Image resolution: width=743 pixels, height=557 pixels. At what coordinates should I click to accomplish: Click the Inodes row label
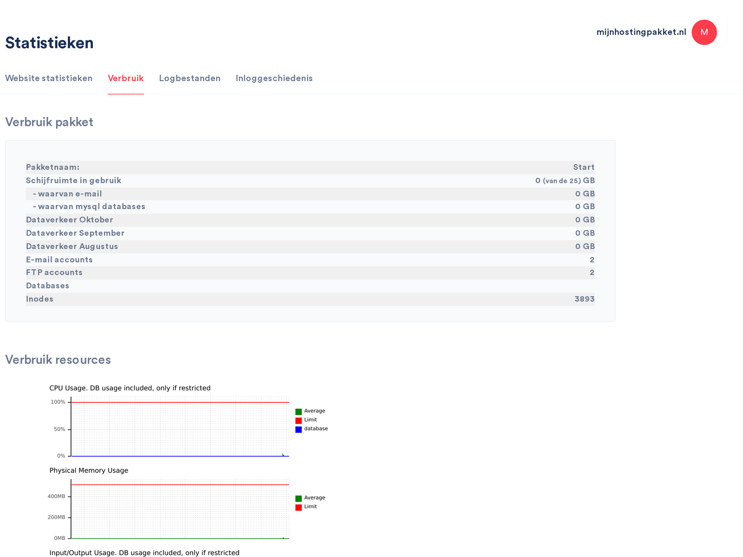[x=40, y=299]
